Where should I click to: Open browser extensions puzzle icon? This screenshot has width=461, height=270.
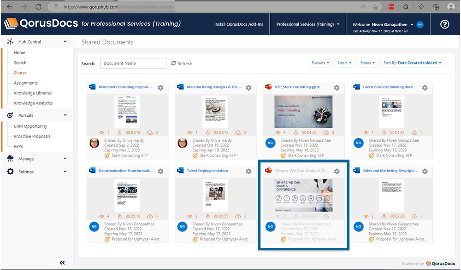tap(406, 7)
